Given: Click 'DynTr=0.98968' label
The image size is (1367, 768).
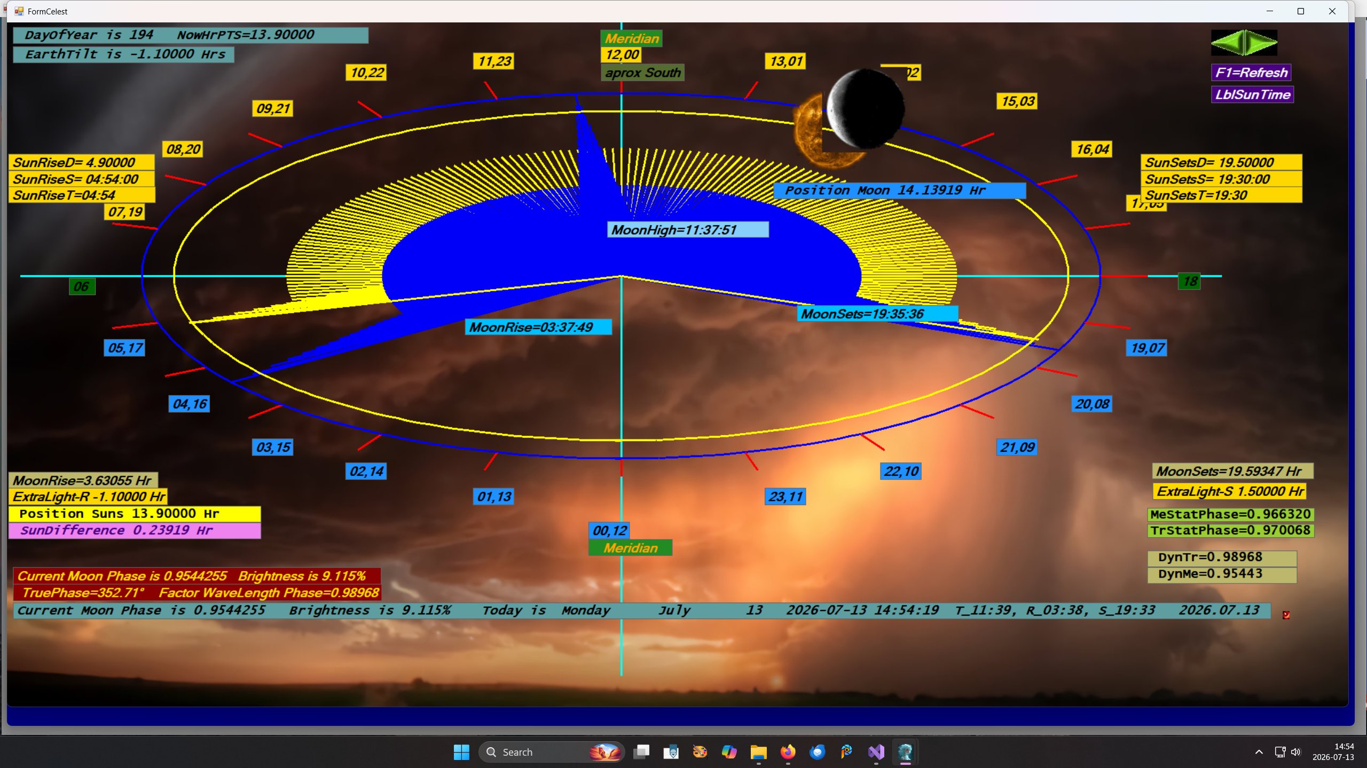Looking at the screenshot, I should pos(1222,558).
